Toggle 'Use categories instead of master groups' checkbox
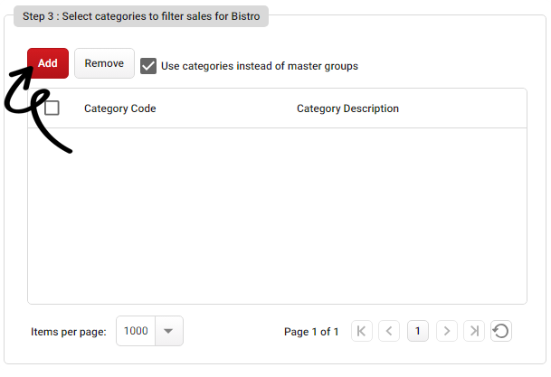The image size is (551, 377). click(x=149, y=65)
